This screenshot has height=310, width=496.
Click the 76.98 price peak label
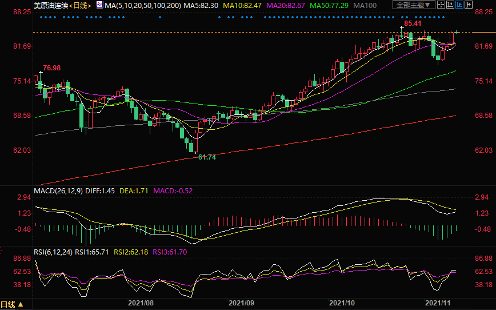51,68
